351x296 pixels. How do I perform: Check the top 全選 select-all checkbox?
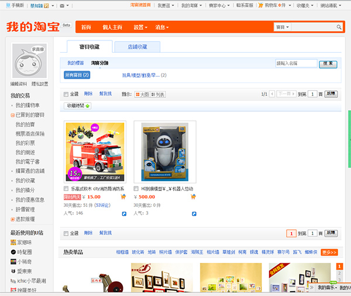coord(66,94)
